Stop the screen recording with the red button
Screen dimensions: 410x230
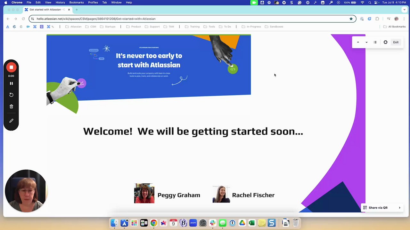point(11,67)
